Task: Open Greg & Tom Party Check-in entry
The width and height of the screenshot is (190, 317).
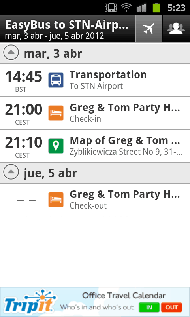Action: pyautogui.click(x=95, y=113)
